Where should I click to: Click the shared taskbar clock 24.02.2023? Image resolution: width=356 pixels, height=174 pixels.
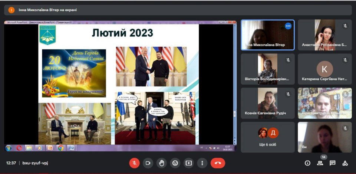tap(228, 148)
